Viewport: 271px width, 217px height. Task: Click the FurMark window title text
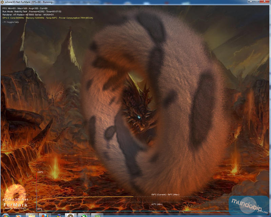coord(30,2)
